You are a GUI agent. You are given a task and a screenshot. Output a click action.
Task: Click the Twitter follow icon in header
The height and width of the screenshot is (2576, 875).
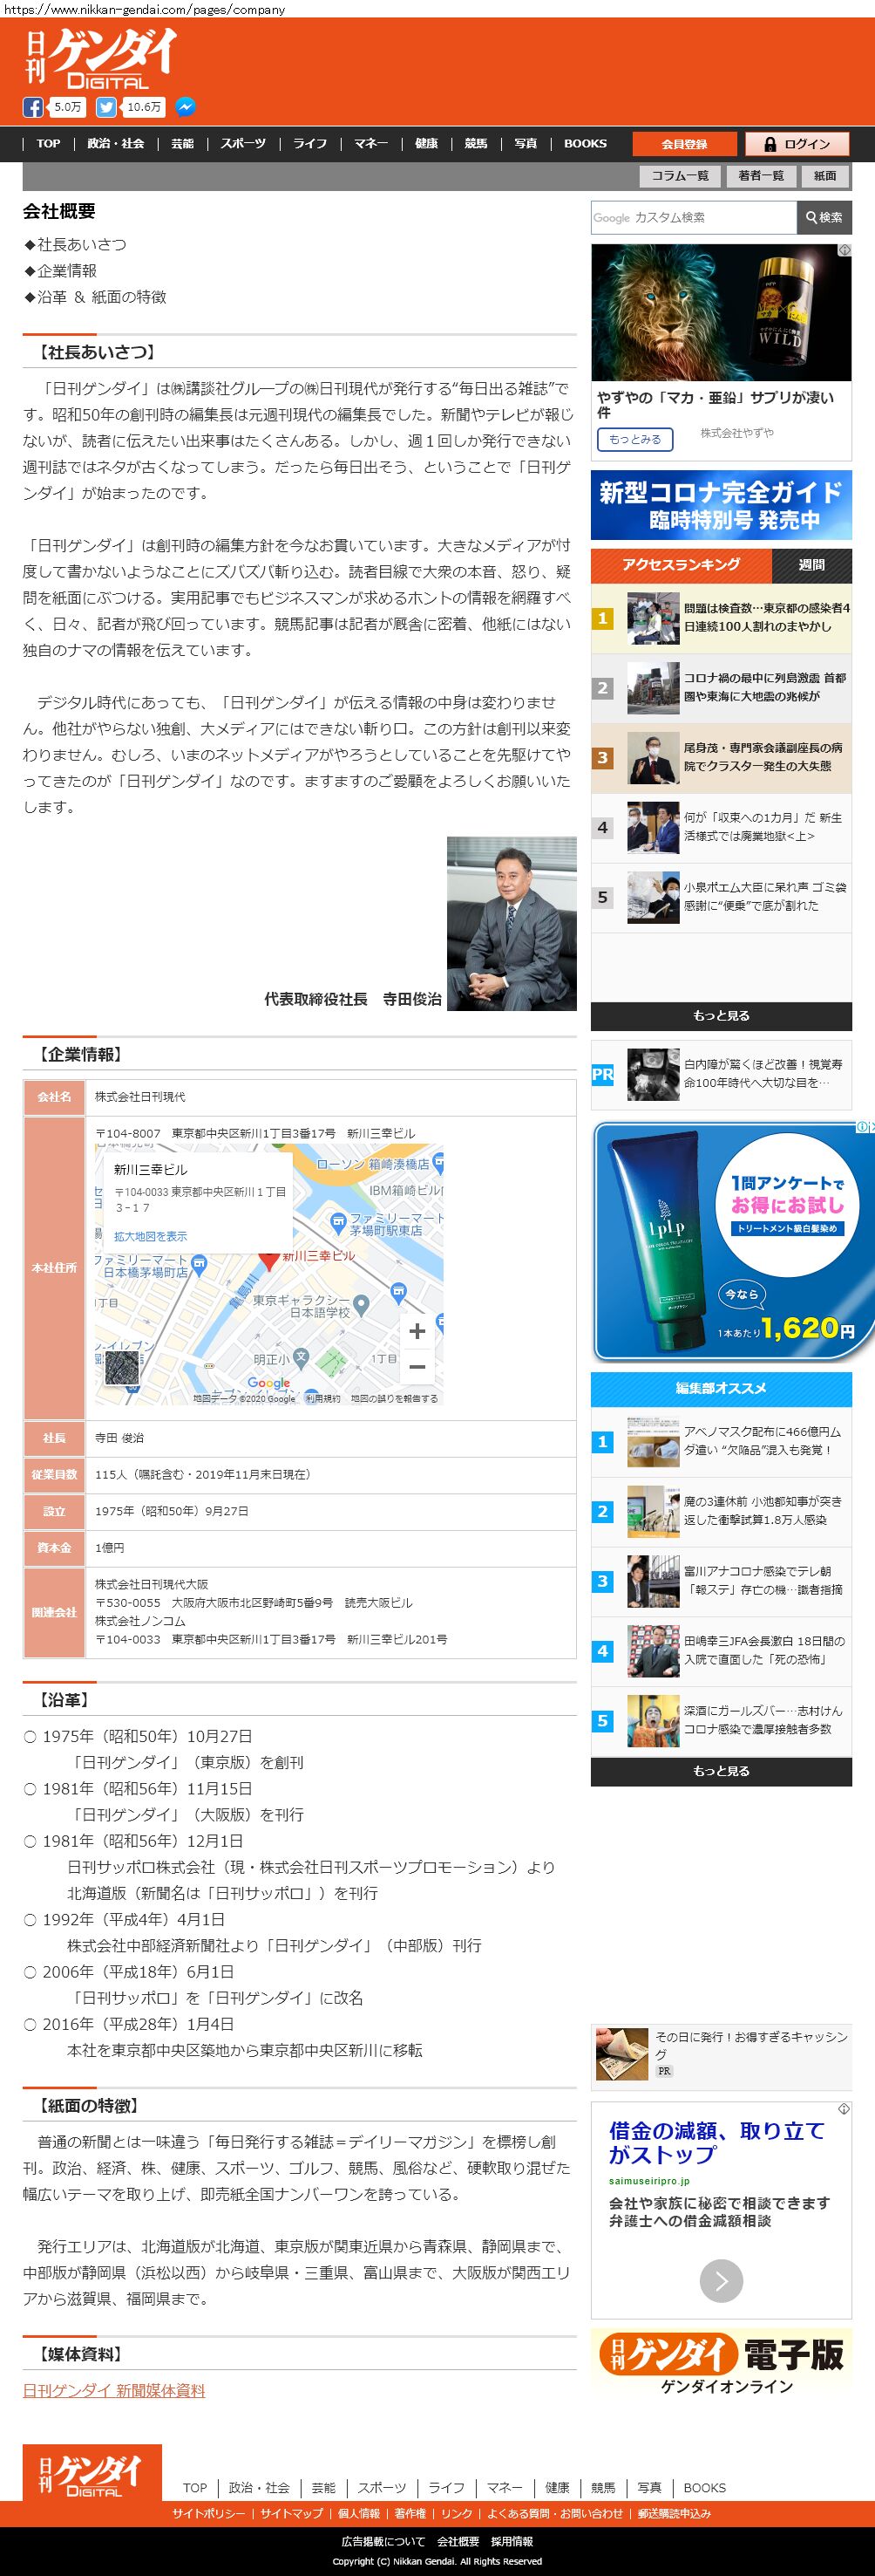105,107
